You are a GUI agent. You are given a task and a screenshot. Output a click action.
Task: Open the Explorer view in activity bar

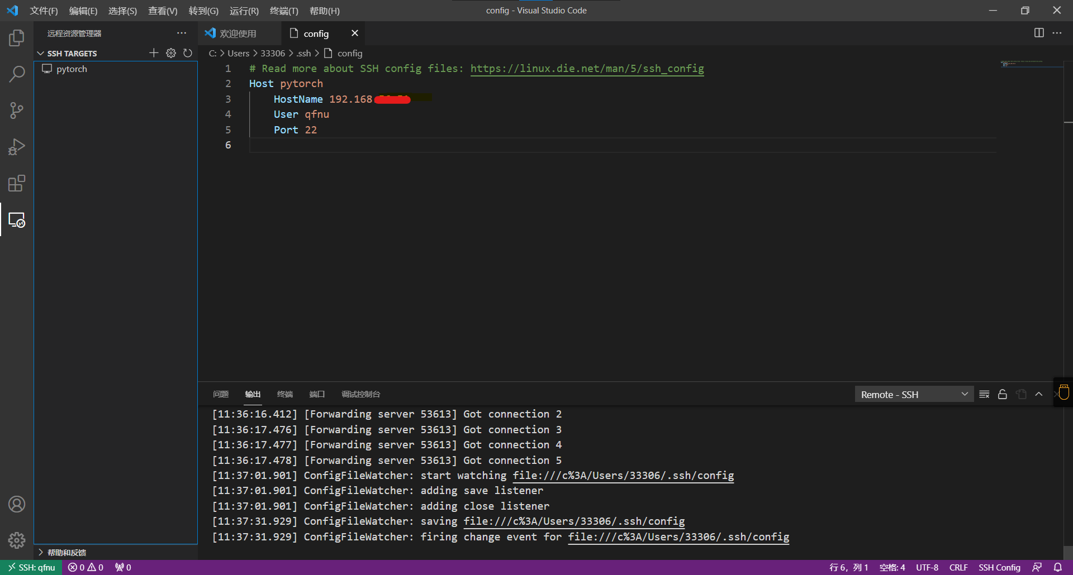point(17,38)
